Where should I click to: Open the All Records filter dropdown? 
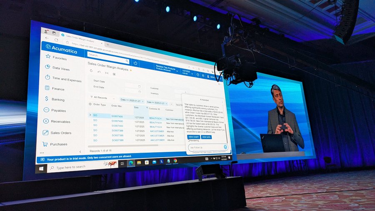tap(102, 98)
